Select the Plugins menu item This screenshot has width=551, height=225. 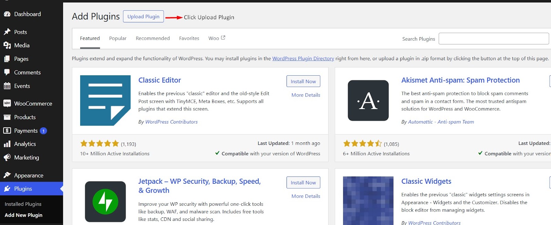pyautogui.click(x=31, y=189)
